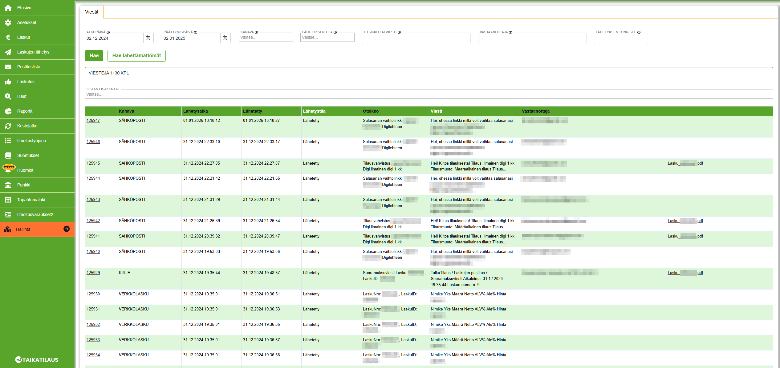Open Raportit in the sidebar menu
This screenshot has height=368, width=780.
[37, 111]
